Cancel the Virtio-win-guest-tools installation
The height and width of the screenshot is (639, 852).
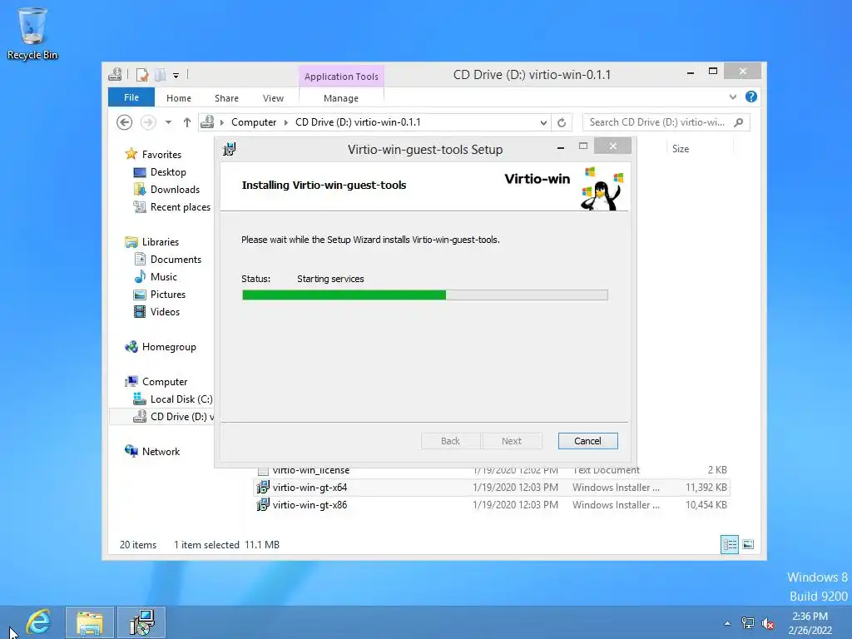tap(587, 441)
